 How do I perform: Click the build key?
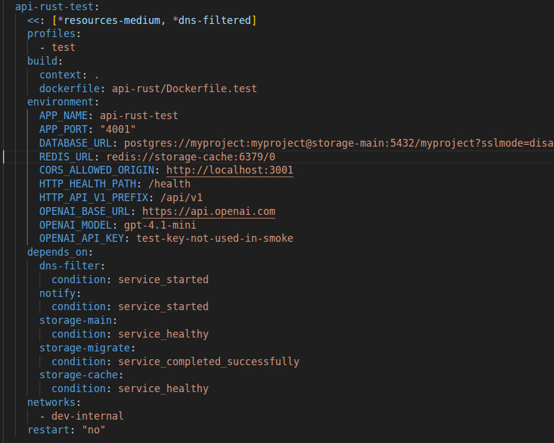42,61
